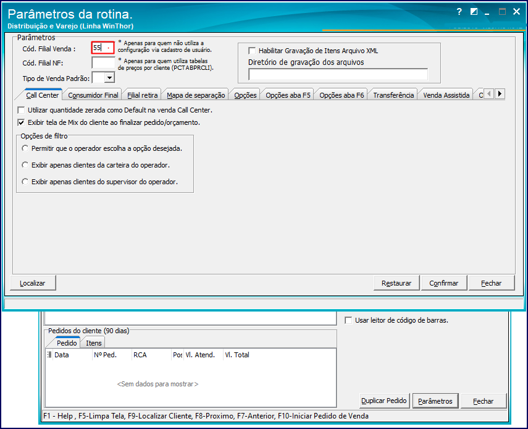Sort by the Data column header
The width and height of the screenshot is (528, 429).
[72, 355]
